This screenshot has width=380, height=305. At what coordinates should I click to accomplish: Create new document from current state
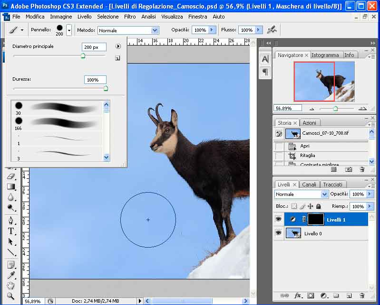(334, 169)
